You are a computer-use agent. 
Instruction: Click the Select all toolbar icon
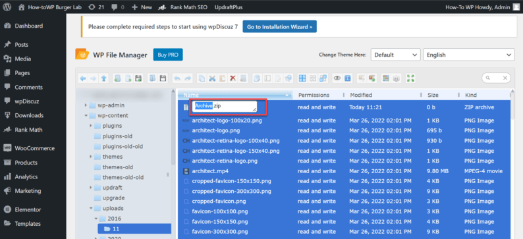(x=302, y=78)
